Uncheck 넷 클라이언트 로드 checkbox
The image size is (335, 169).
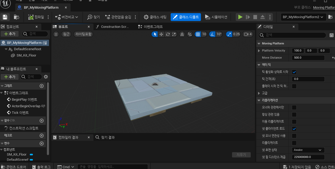point(294,129)
